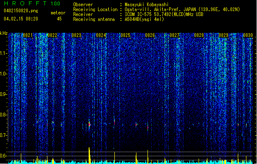Click the 1.0 kHz axis tick label
The width and height of the screenshot is (257, 164).
[x=4, y=74]
